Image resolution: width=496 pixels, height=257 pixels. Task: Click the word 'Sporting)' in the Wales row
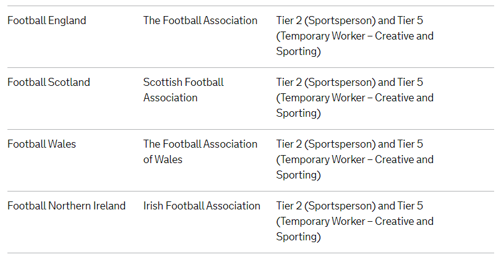click(298, 175)
